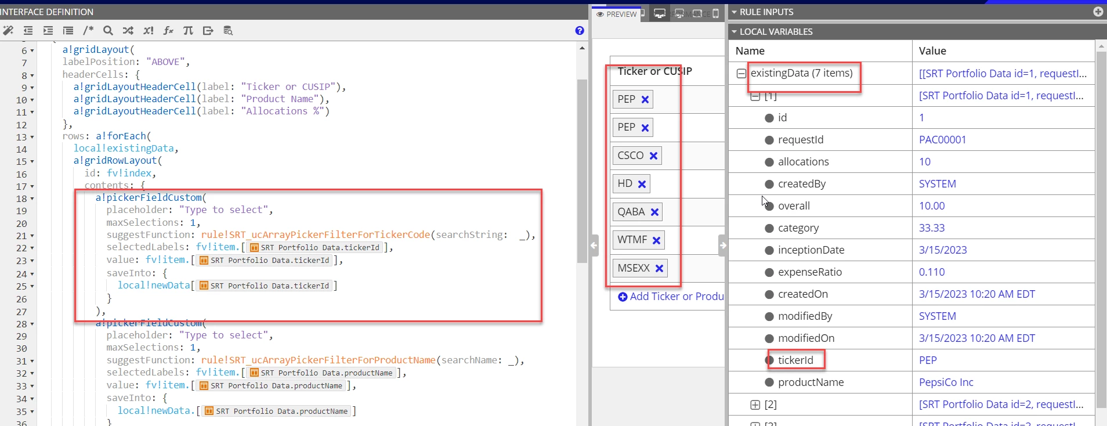Fold code at line 6 gridLayout
Image resolution: width=1107 pixels, height=426 pixels.
click(x=32, y=51)
